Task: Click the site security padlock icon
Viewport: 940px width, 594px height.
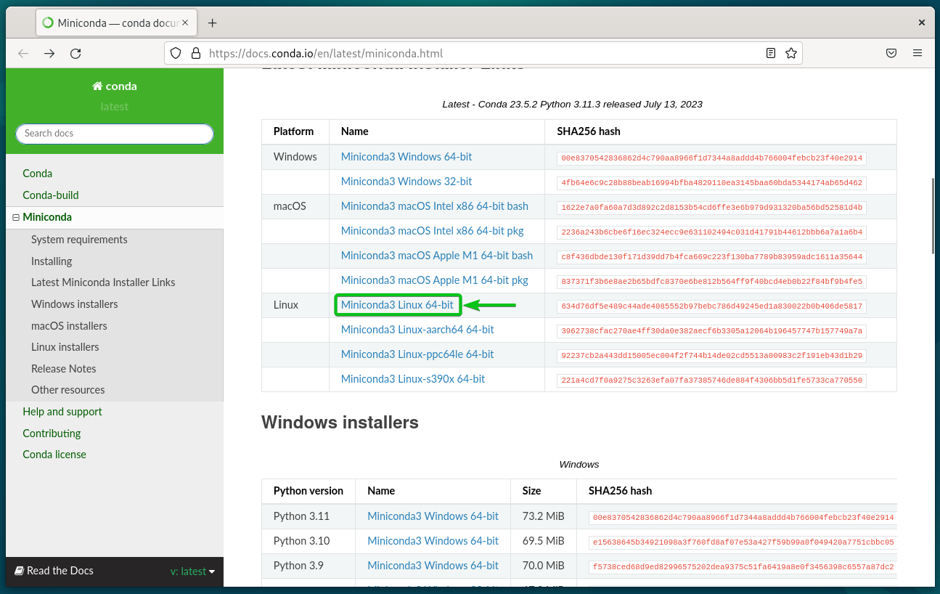Action: [195, 53]
